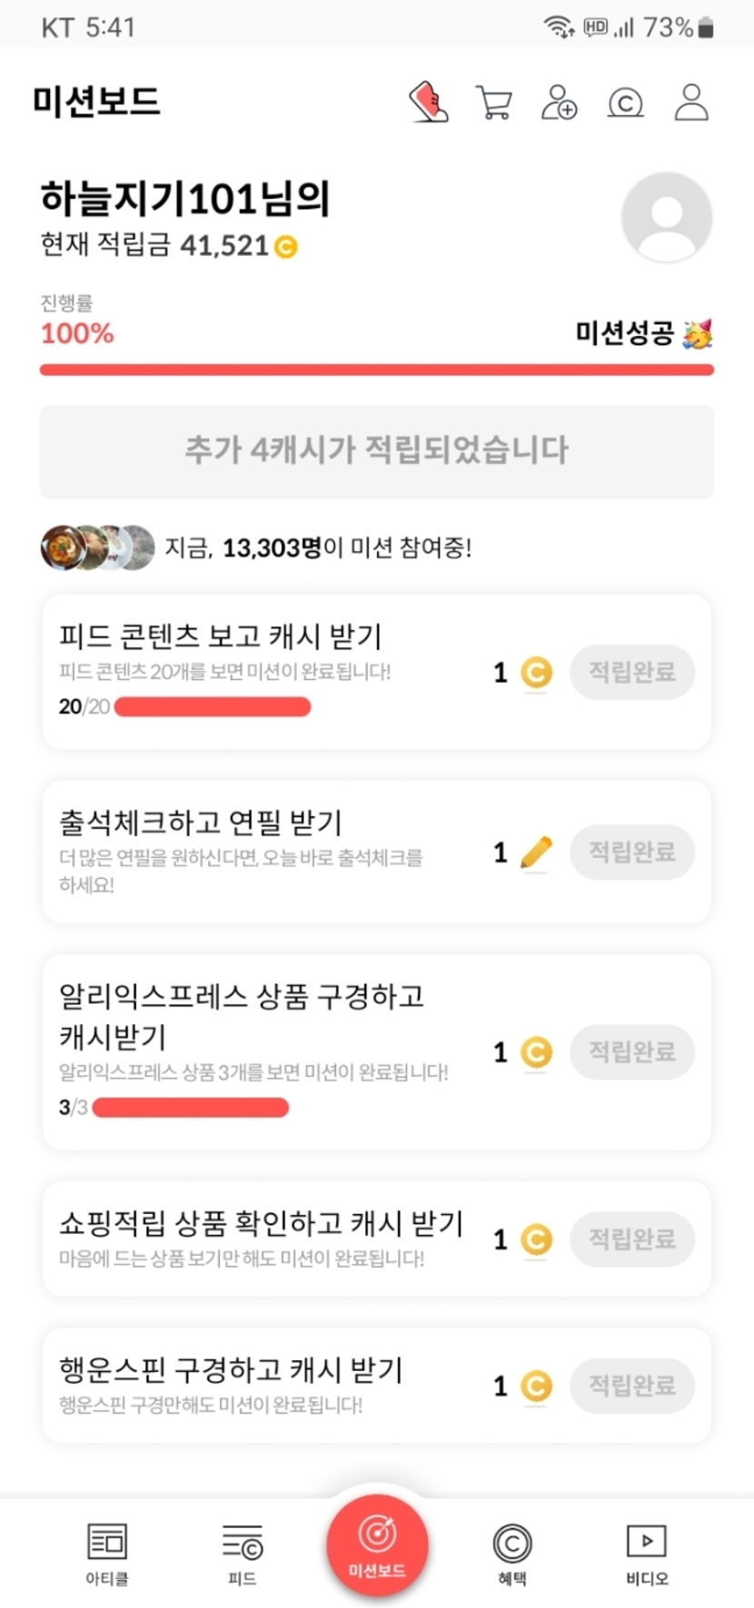Tap the red 미션보드 center button
Screen dimensions: 754x1608
[377, 1544]
